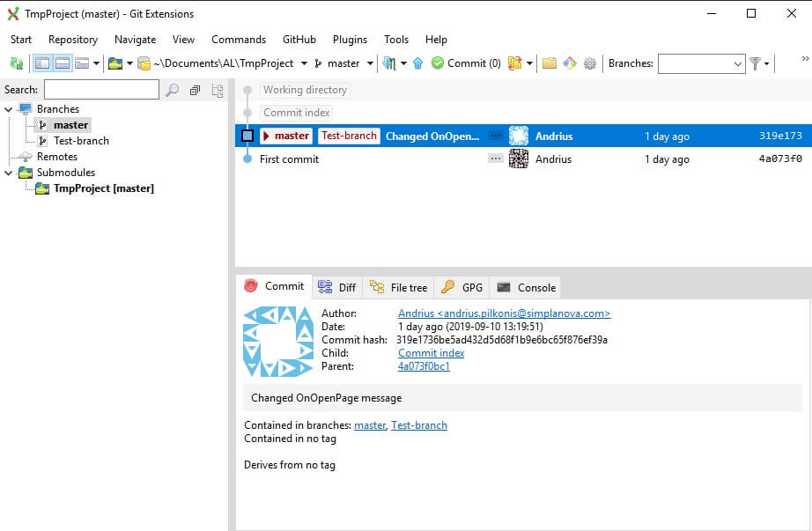Click the blue push arrow icon
Image resolution: width=812 pixels, height=531 pixels.
418,63
